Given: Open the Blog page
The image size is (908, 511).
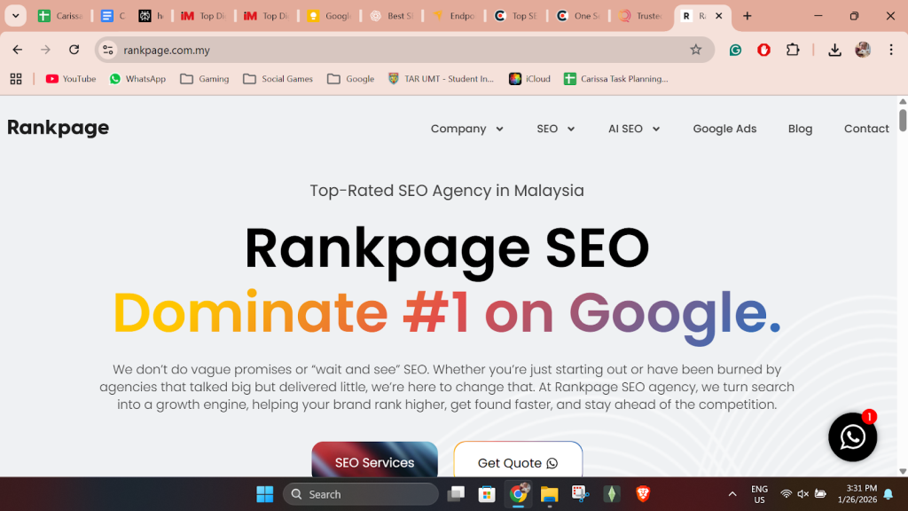Looking at the screenshot, I should (800, 129).
